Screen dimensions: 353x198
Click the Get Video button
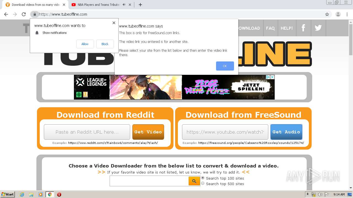click(148, 132)
